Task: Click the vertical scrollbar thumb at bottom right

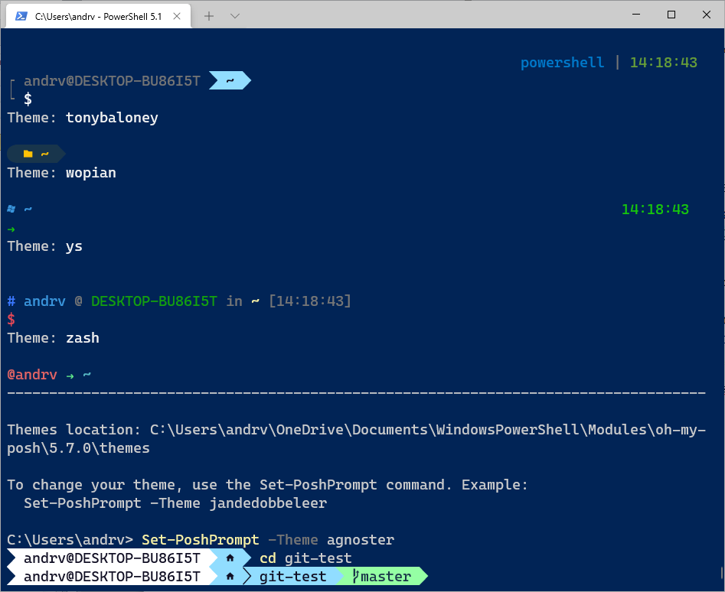Action: pyautogui.click(x=722, y=574)
